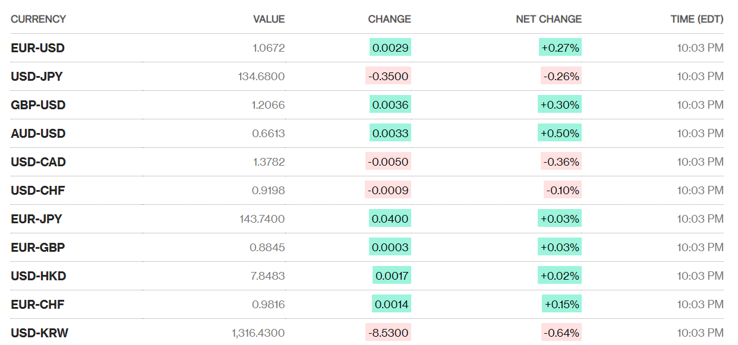Open the USD-HKD currency link
This screenshot has height=345, width=738.
click(x=38, y=276)
